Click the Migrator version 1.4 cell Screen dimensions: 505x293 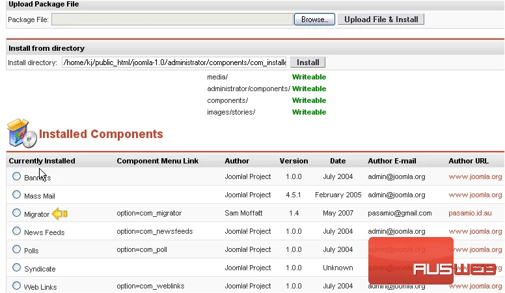tap(293, 213)
